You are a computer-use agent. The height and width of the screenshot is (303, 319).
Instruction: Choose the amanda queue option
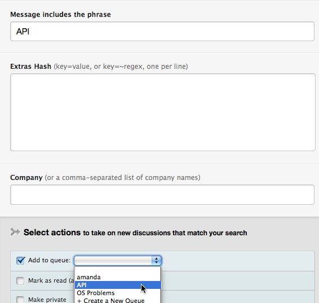pos(118,277)
